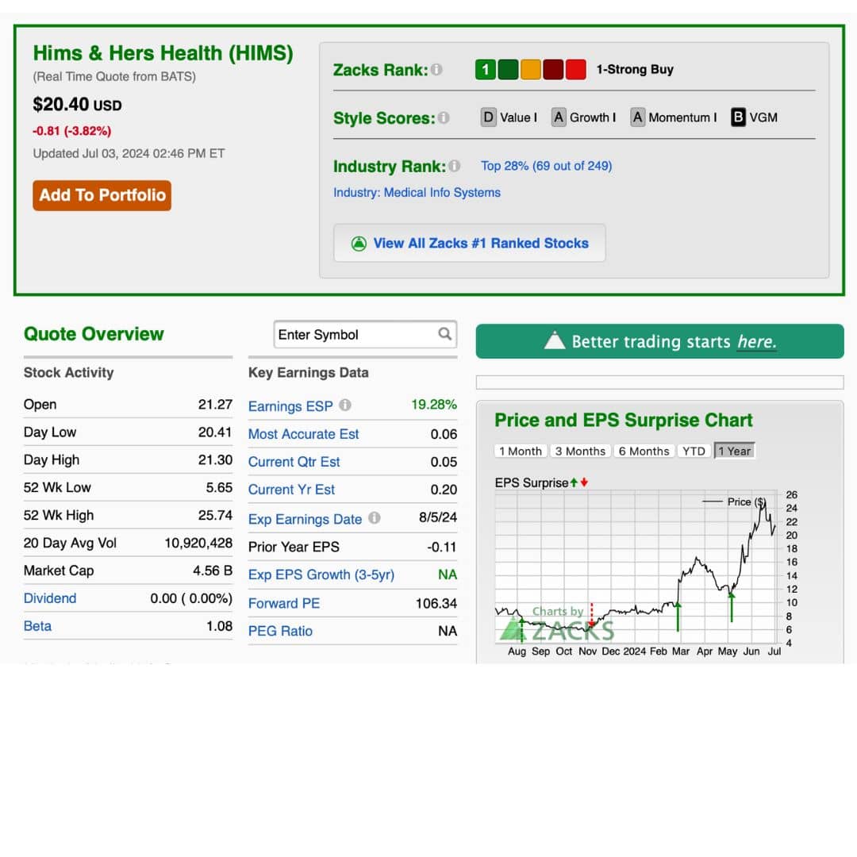The height and width of the screenshot is (857, 857).
Task: Click the $20.40 USD price
Action: [77, 105]
